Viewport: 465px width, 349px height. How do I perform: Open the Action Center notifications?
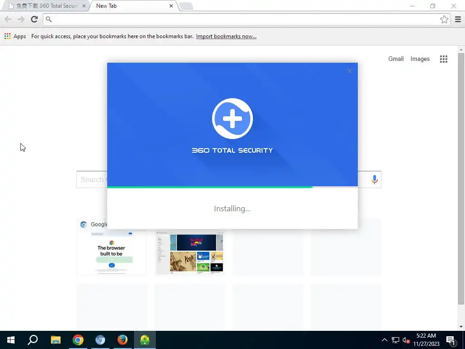pyautogui.click(x=451, y=340)
